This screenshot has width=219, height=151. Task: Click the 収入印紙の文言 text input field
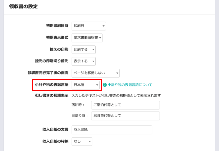pyautogui.click(x=112, y=130)
